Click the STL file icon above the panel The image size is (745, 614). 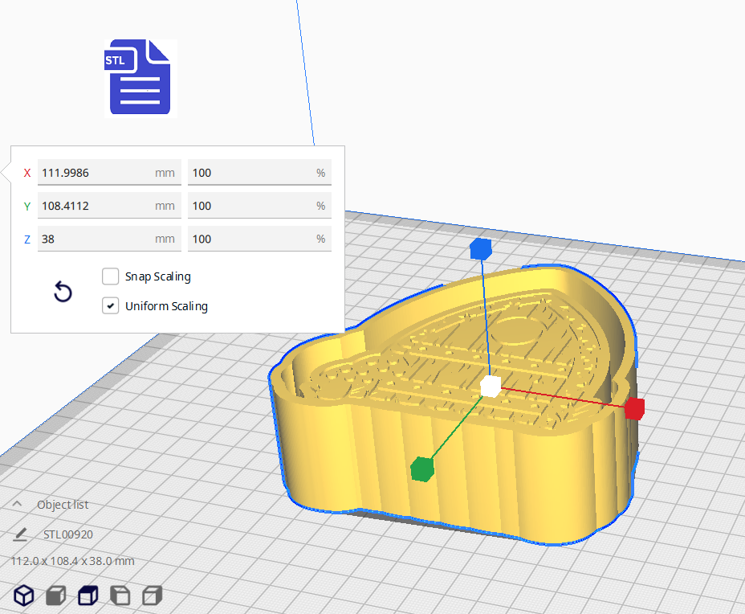point(139,77)
